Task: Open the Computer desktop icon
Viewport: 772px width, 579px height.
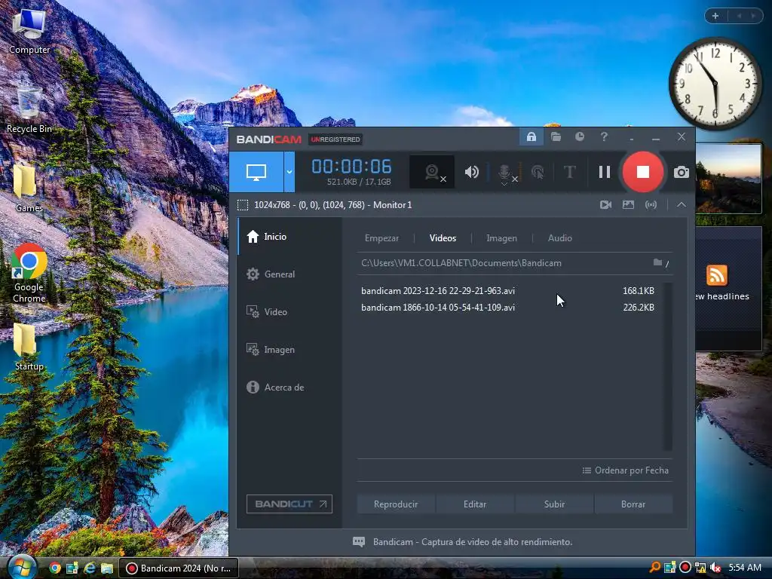Action: click(x=29, y=30)
